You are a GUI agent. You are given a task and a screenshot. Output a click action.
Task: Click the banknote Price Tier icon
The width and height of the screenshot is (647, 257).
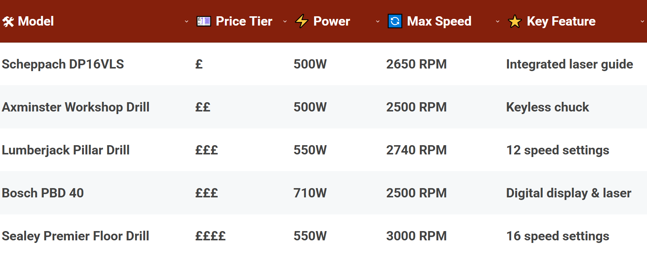[x=203, y=21]
